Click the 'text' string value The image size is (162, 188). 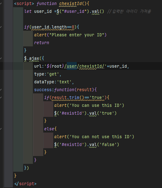[64, 82]
